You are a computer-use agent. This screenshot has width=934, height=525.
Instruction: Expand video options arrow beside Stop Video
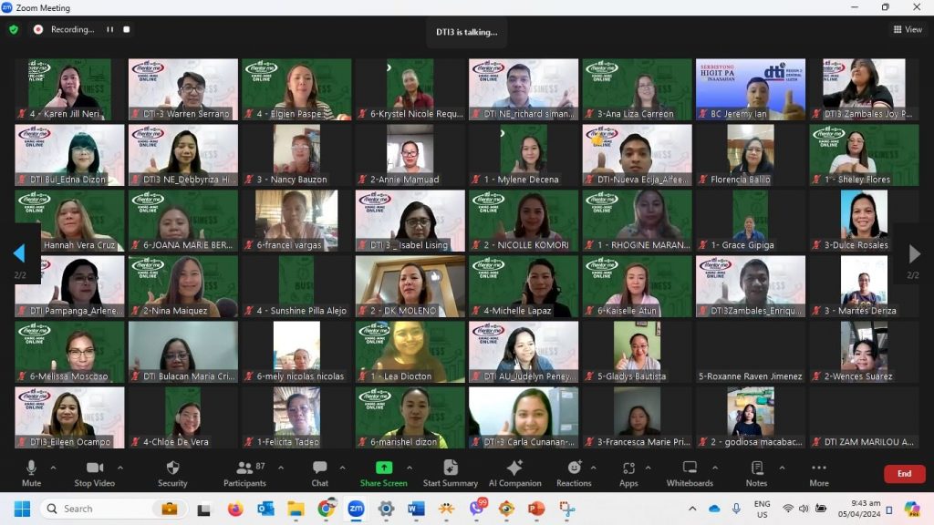(x=119, y=468)
